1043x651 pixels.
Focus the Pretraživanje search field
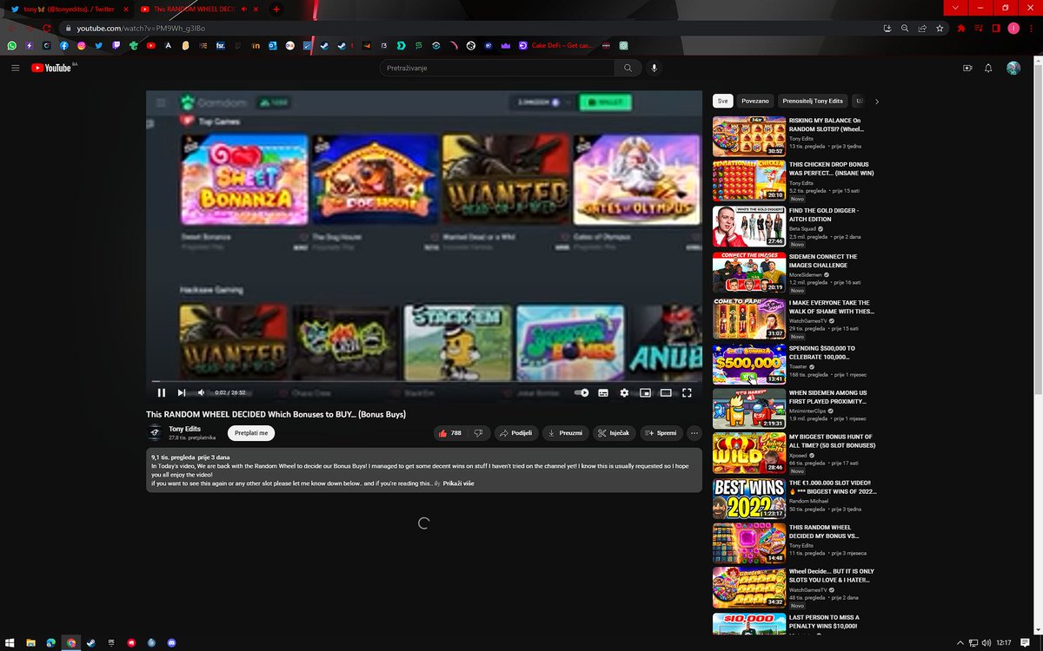coord(497,68)
